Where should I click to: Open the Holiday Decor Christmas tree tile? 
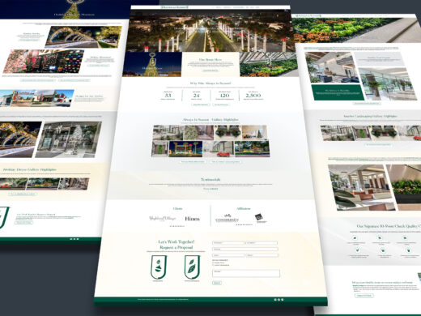152,64
